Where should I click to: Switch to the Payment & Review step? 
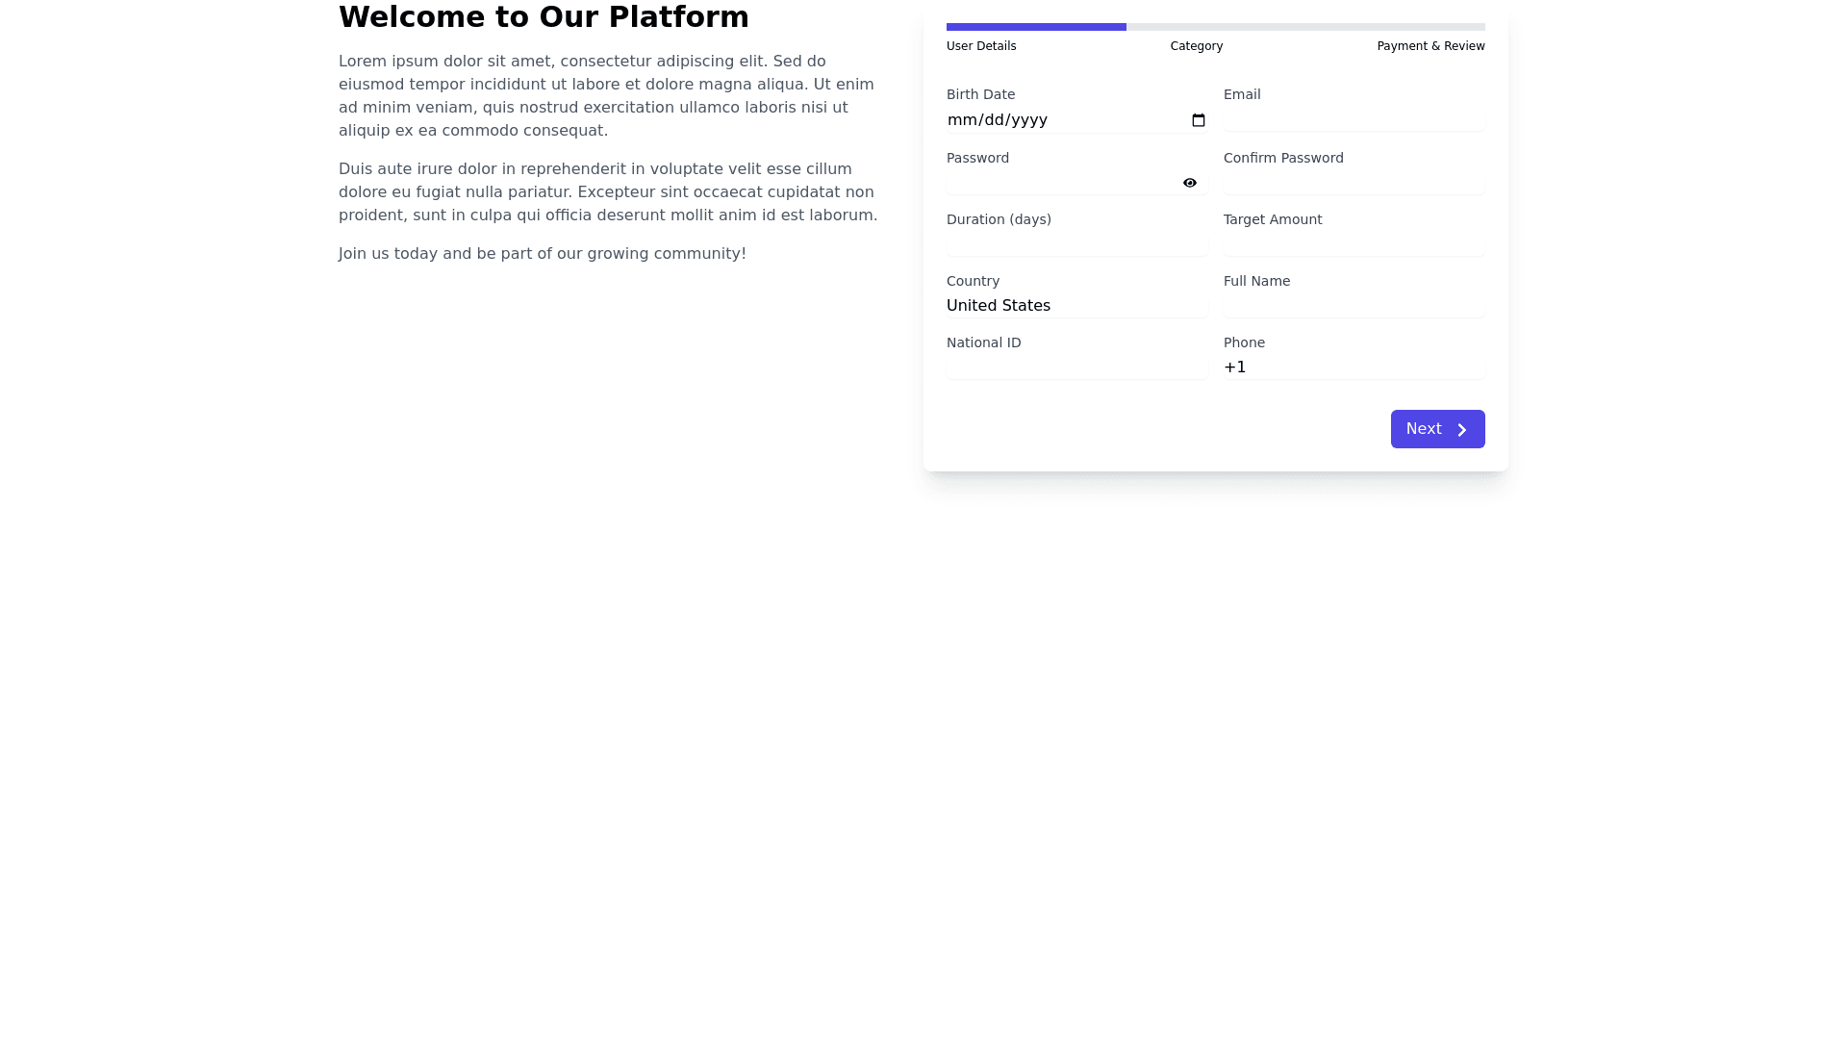pos(1430,45)
